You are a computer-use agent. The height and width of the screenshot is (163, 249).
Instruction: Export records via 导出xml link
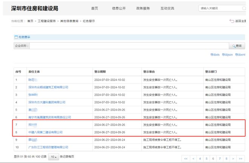coord(240,54)
